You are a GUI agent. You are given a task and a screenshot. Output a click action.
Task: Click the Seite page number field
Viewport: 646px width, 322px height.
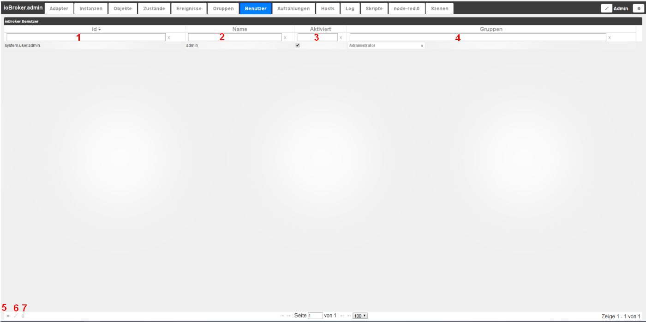point(315,316)
